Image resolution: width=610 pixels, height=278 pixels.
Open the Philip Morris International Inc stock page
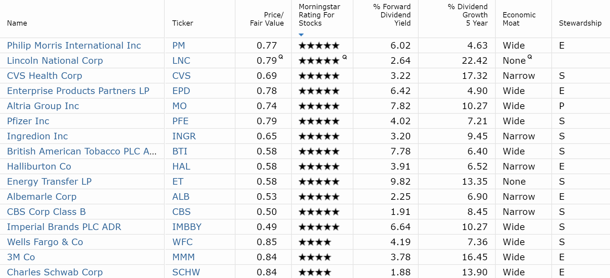[x=74, y=46]
